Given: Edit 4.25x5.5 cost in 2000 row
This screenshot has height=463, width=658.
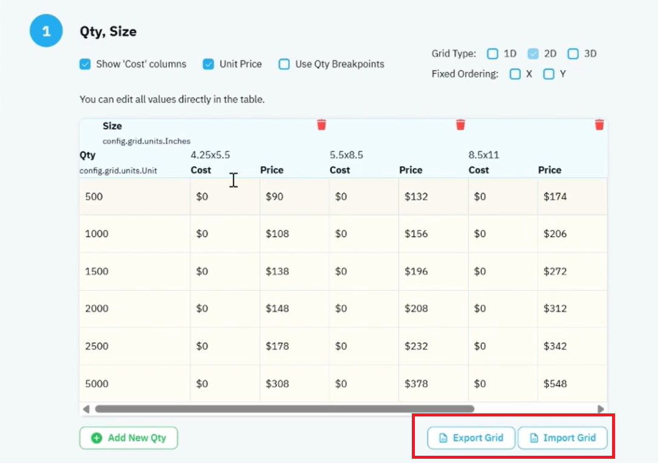Looking at the screenshot, I should (225, 309).
